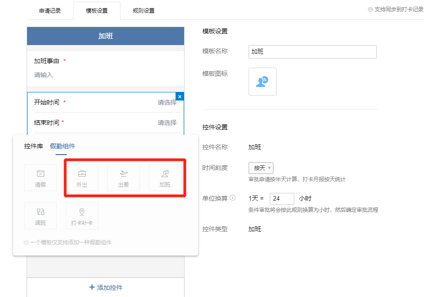Viewport: 444px width, 297px height.
Task: Click the 控件类型 value 加班
Action: coord(254,229)
